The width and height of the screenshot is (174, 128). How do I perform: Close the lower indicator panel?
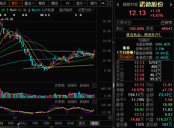click(94, 102)
